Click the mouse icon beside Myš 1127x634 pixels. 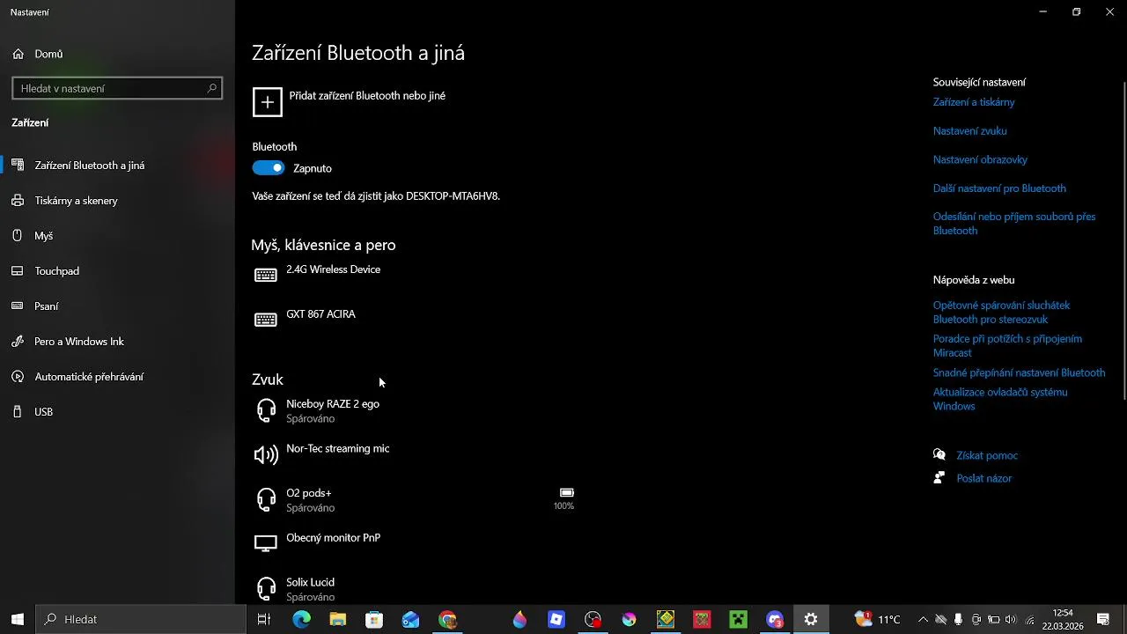click(x=18, y=236)
